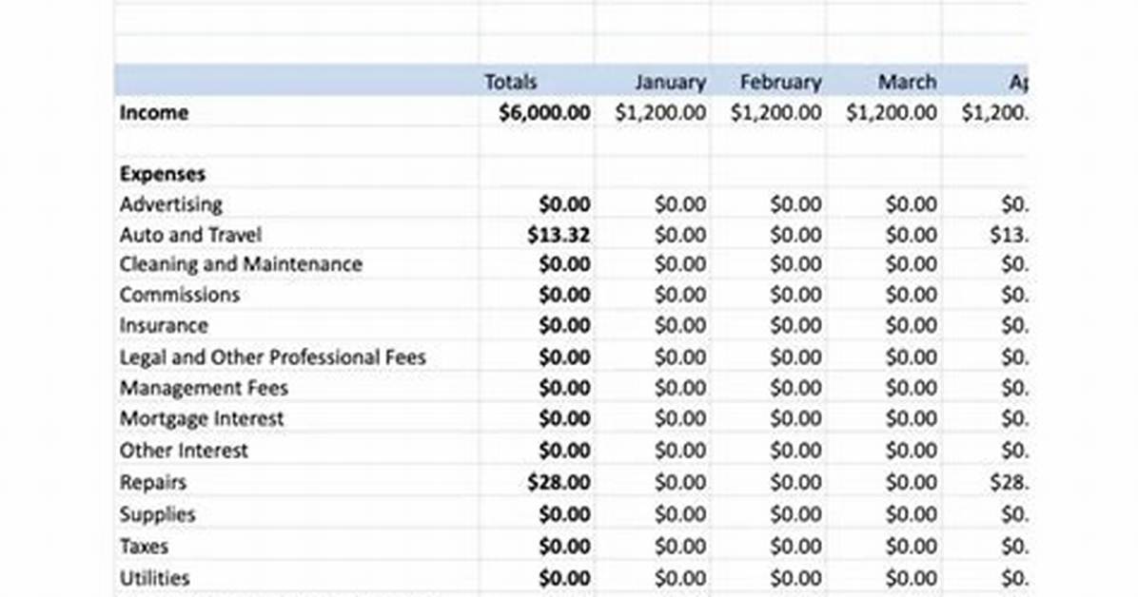Select Commissions total $0.00 cell
The image size is (1138, 597).
tap(564, 295)
